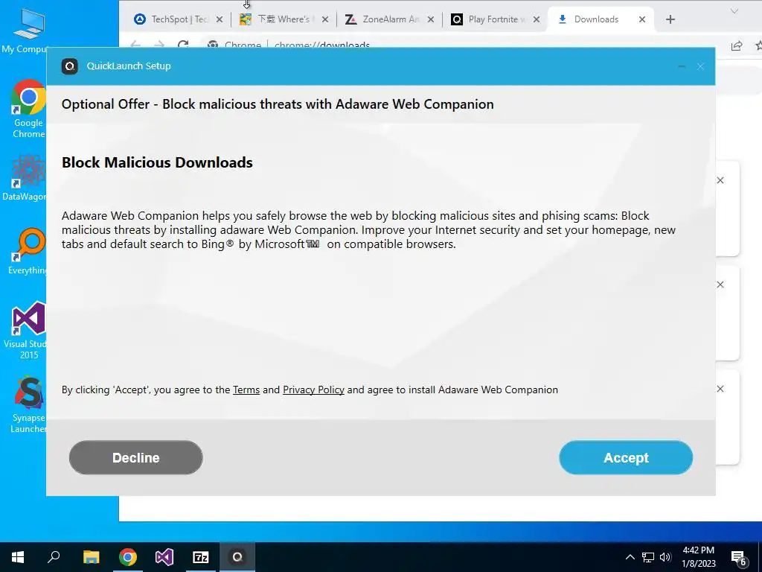Screen dimensions: 762x572
Task: Open the Terms link
Action: click(246, 390)
